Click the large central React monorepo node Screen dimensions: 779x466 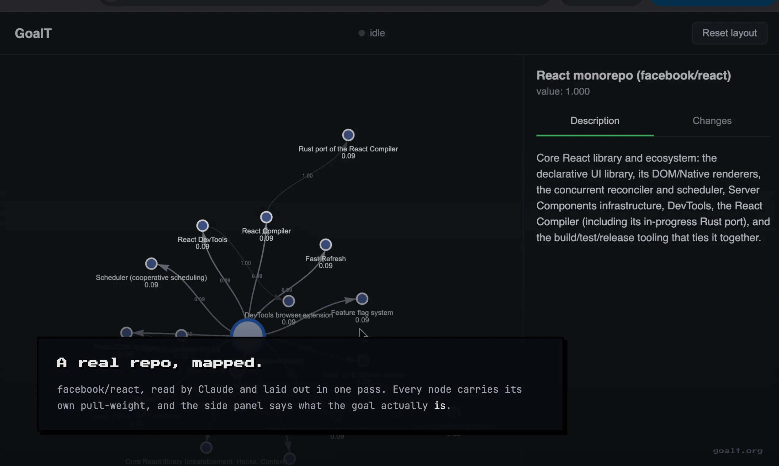pos(248,328)
